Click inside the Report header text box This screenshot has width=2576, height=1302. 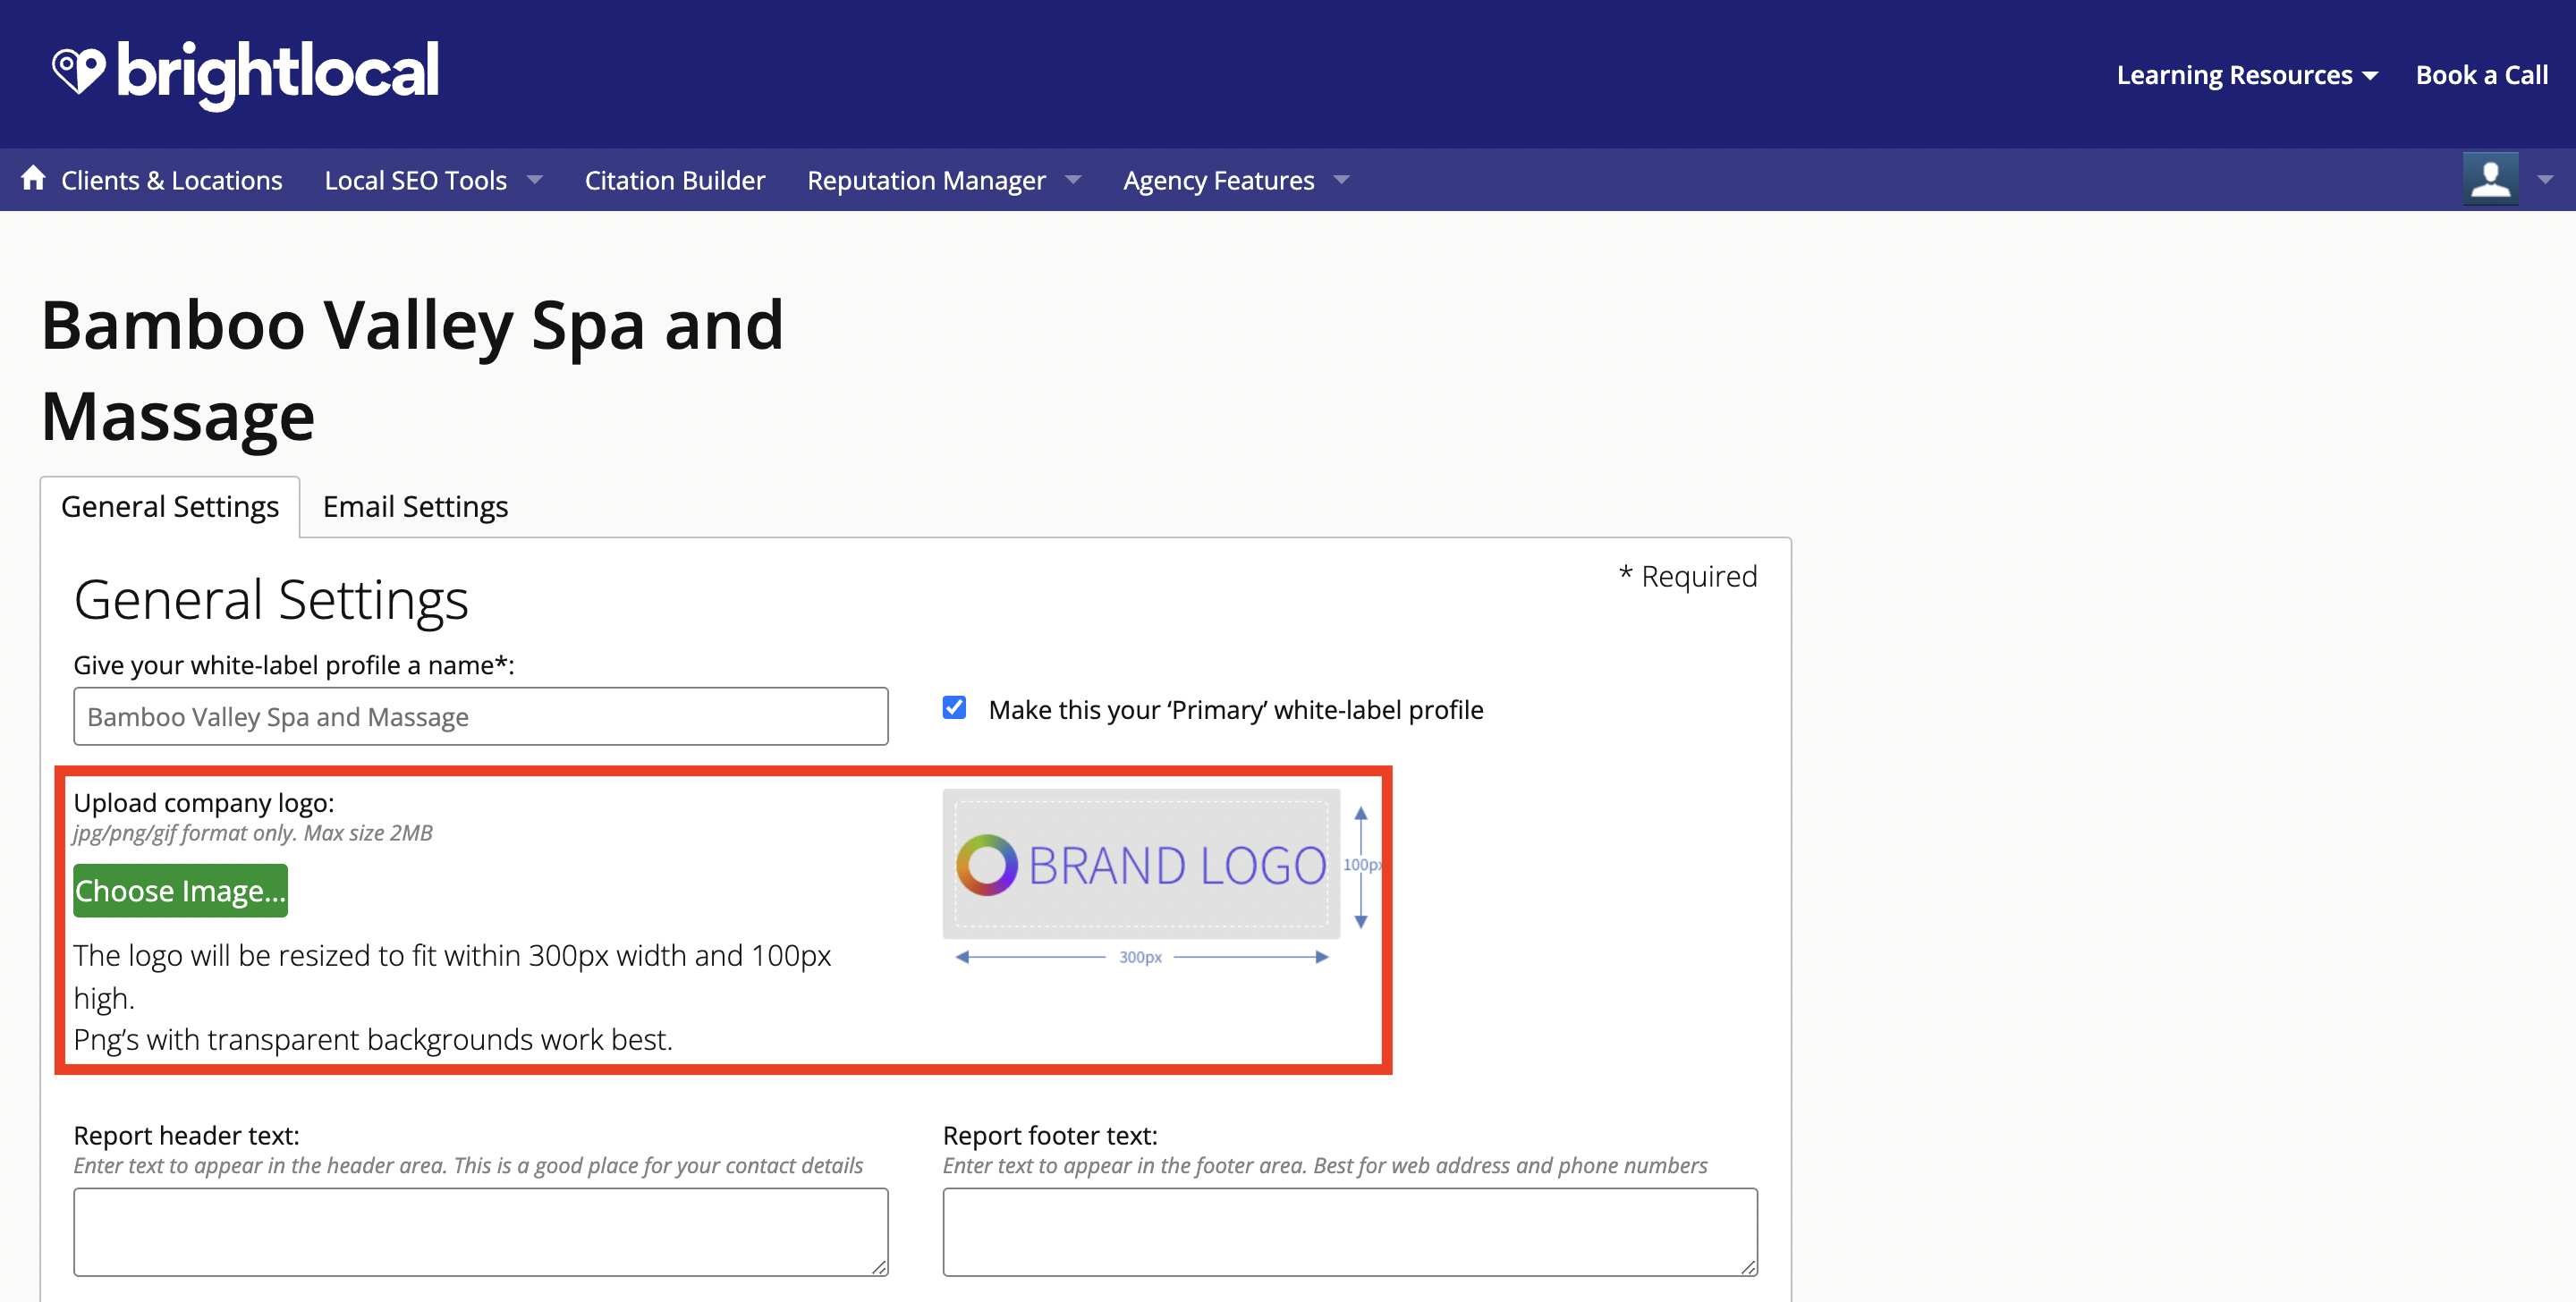coord(481,1232)
